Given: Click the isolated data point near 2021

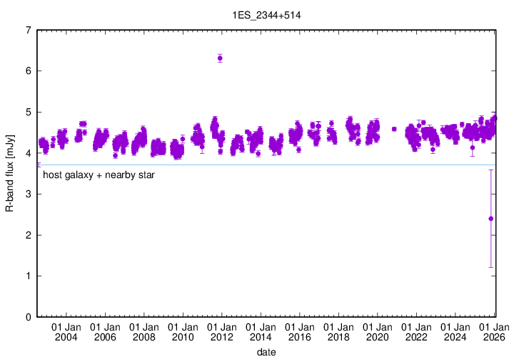Looking at the screenshot, I should pyautogui.click(x=394, y=129).
